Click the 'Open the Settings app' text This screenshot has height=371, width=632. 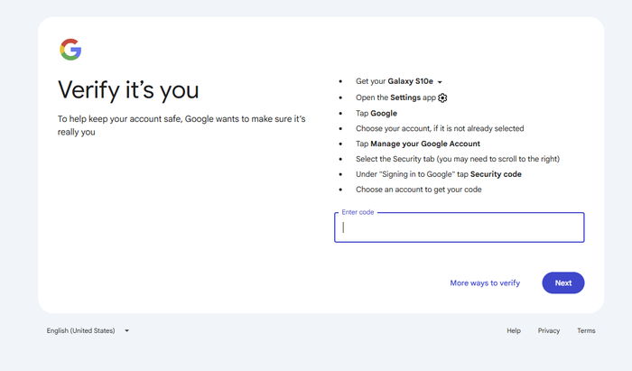coord(395,97)
